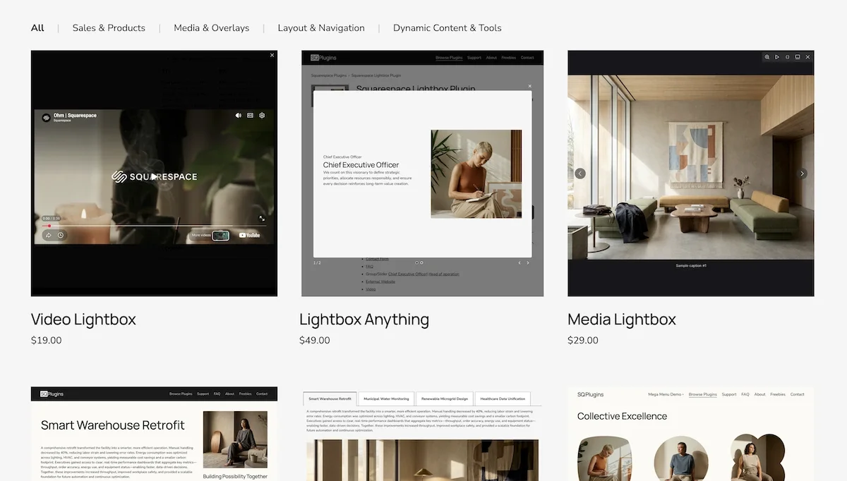
Task: Click Municipal Water Monitoring tab in preview
Action: 385,398
